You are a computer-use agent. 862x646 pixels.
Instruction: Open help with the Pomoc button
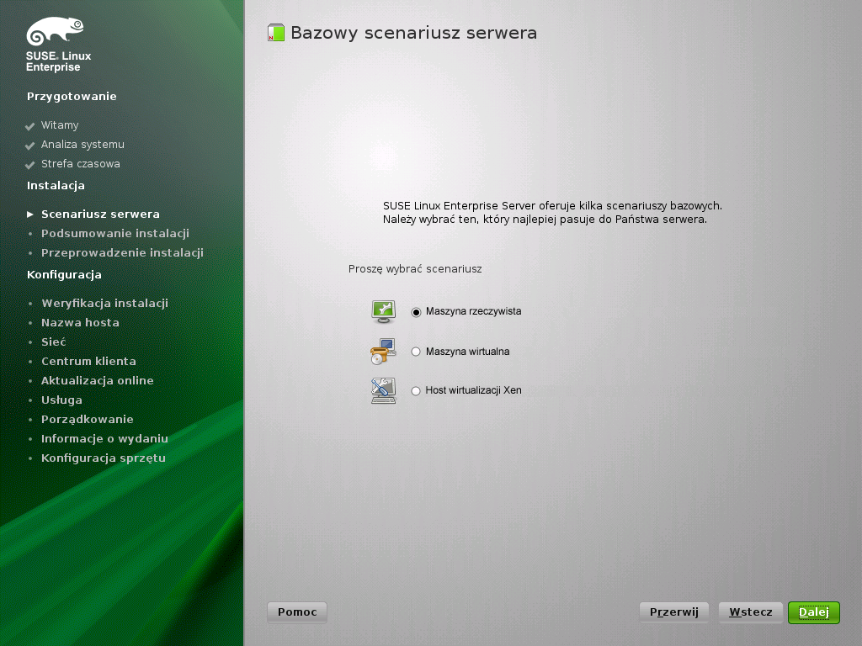297,612
